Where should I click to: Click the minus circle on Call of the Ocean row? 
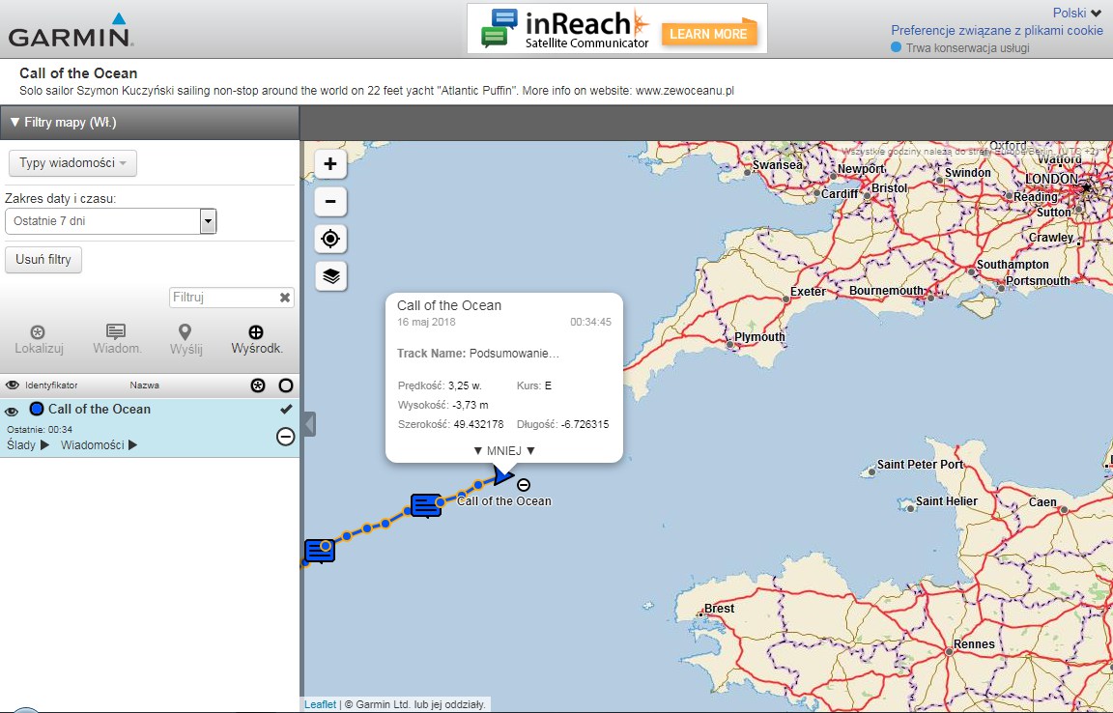point(285,436)
